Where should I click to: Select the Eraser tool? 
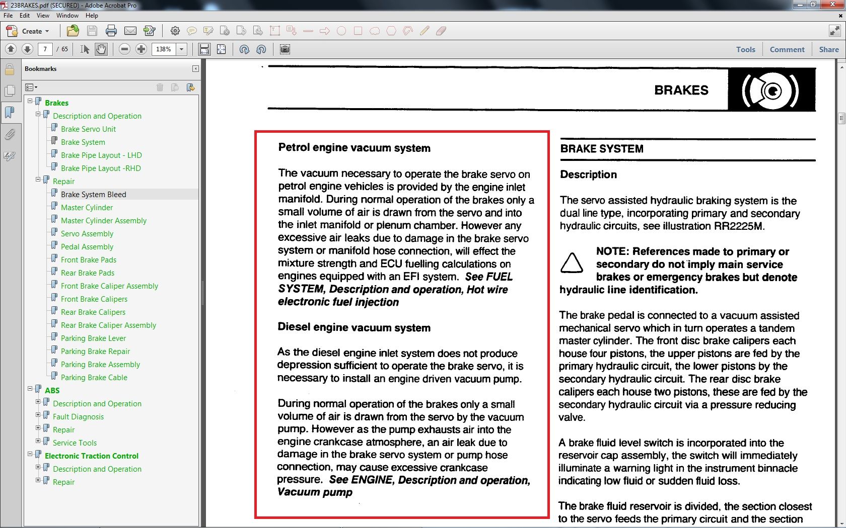pos(441,31)
